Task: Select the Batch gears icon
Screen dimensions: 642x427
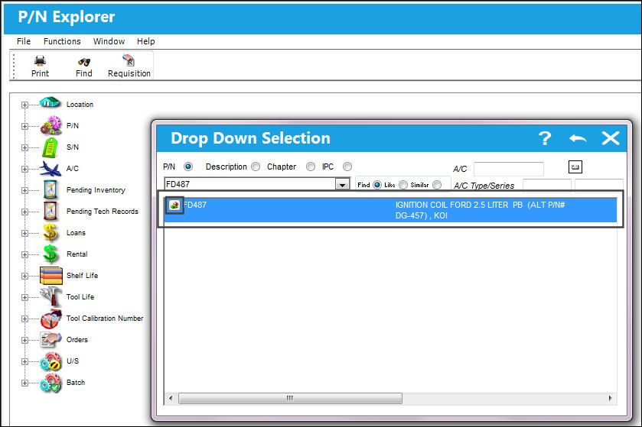Action: tap(51, 383)
